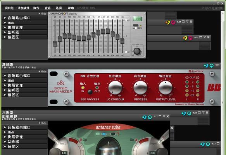Flip the small switch under the equalizer display

(x=136, y=25)
